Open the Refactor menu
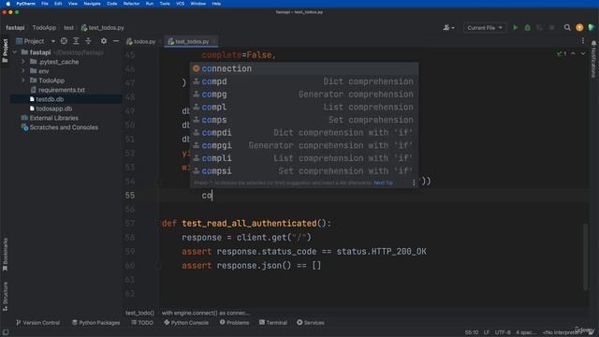Image resolution: width=599 pixels, height=337 pixels. [131, 4]
